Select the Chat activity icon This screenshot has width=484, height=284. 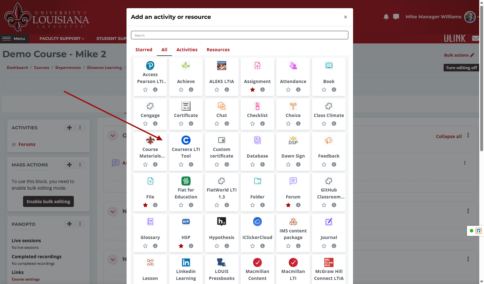coord(221,106)
